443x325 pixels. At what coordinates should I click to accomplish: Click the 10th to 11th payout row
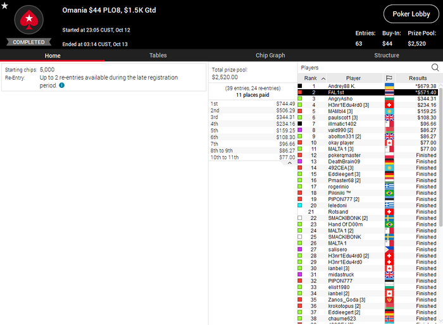(253, 157)
